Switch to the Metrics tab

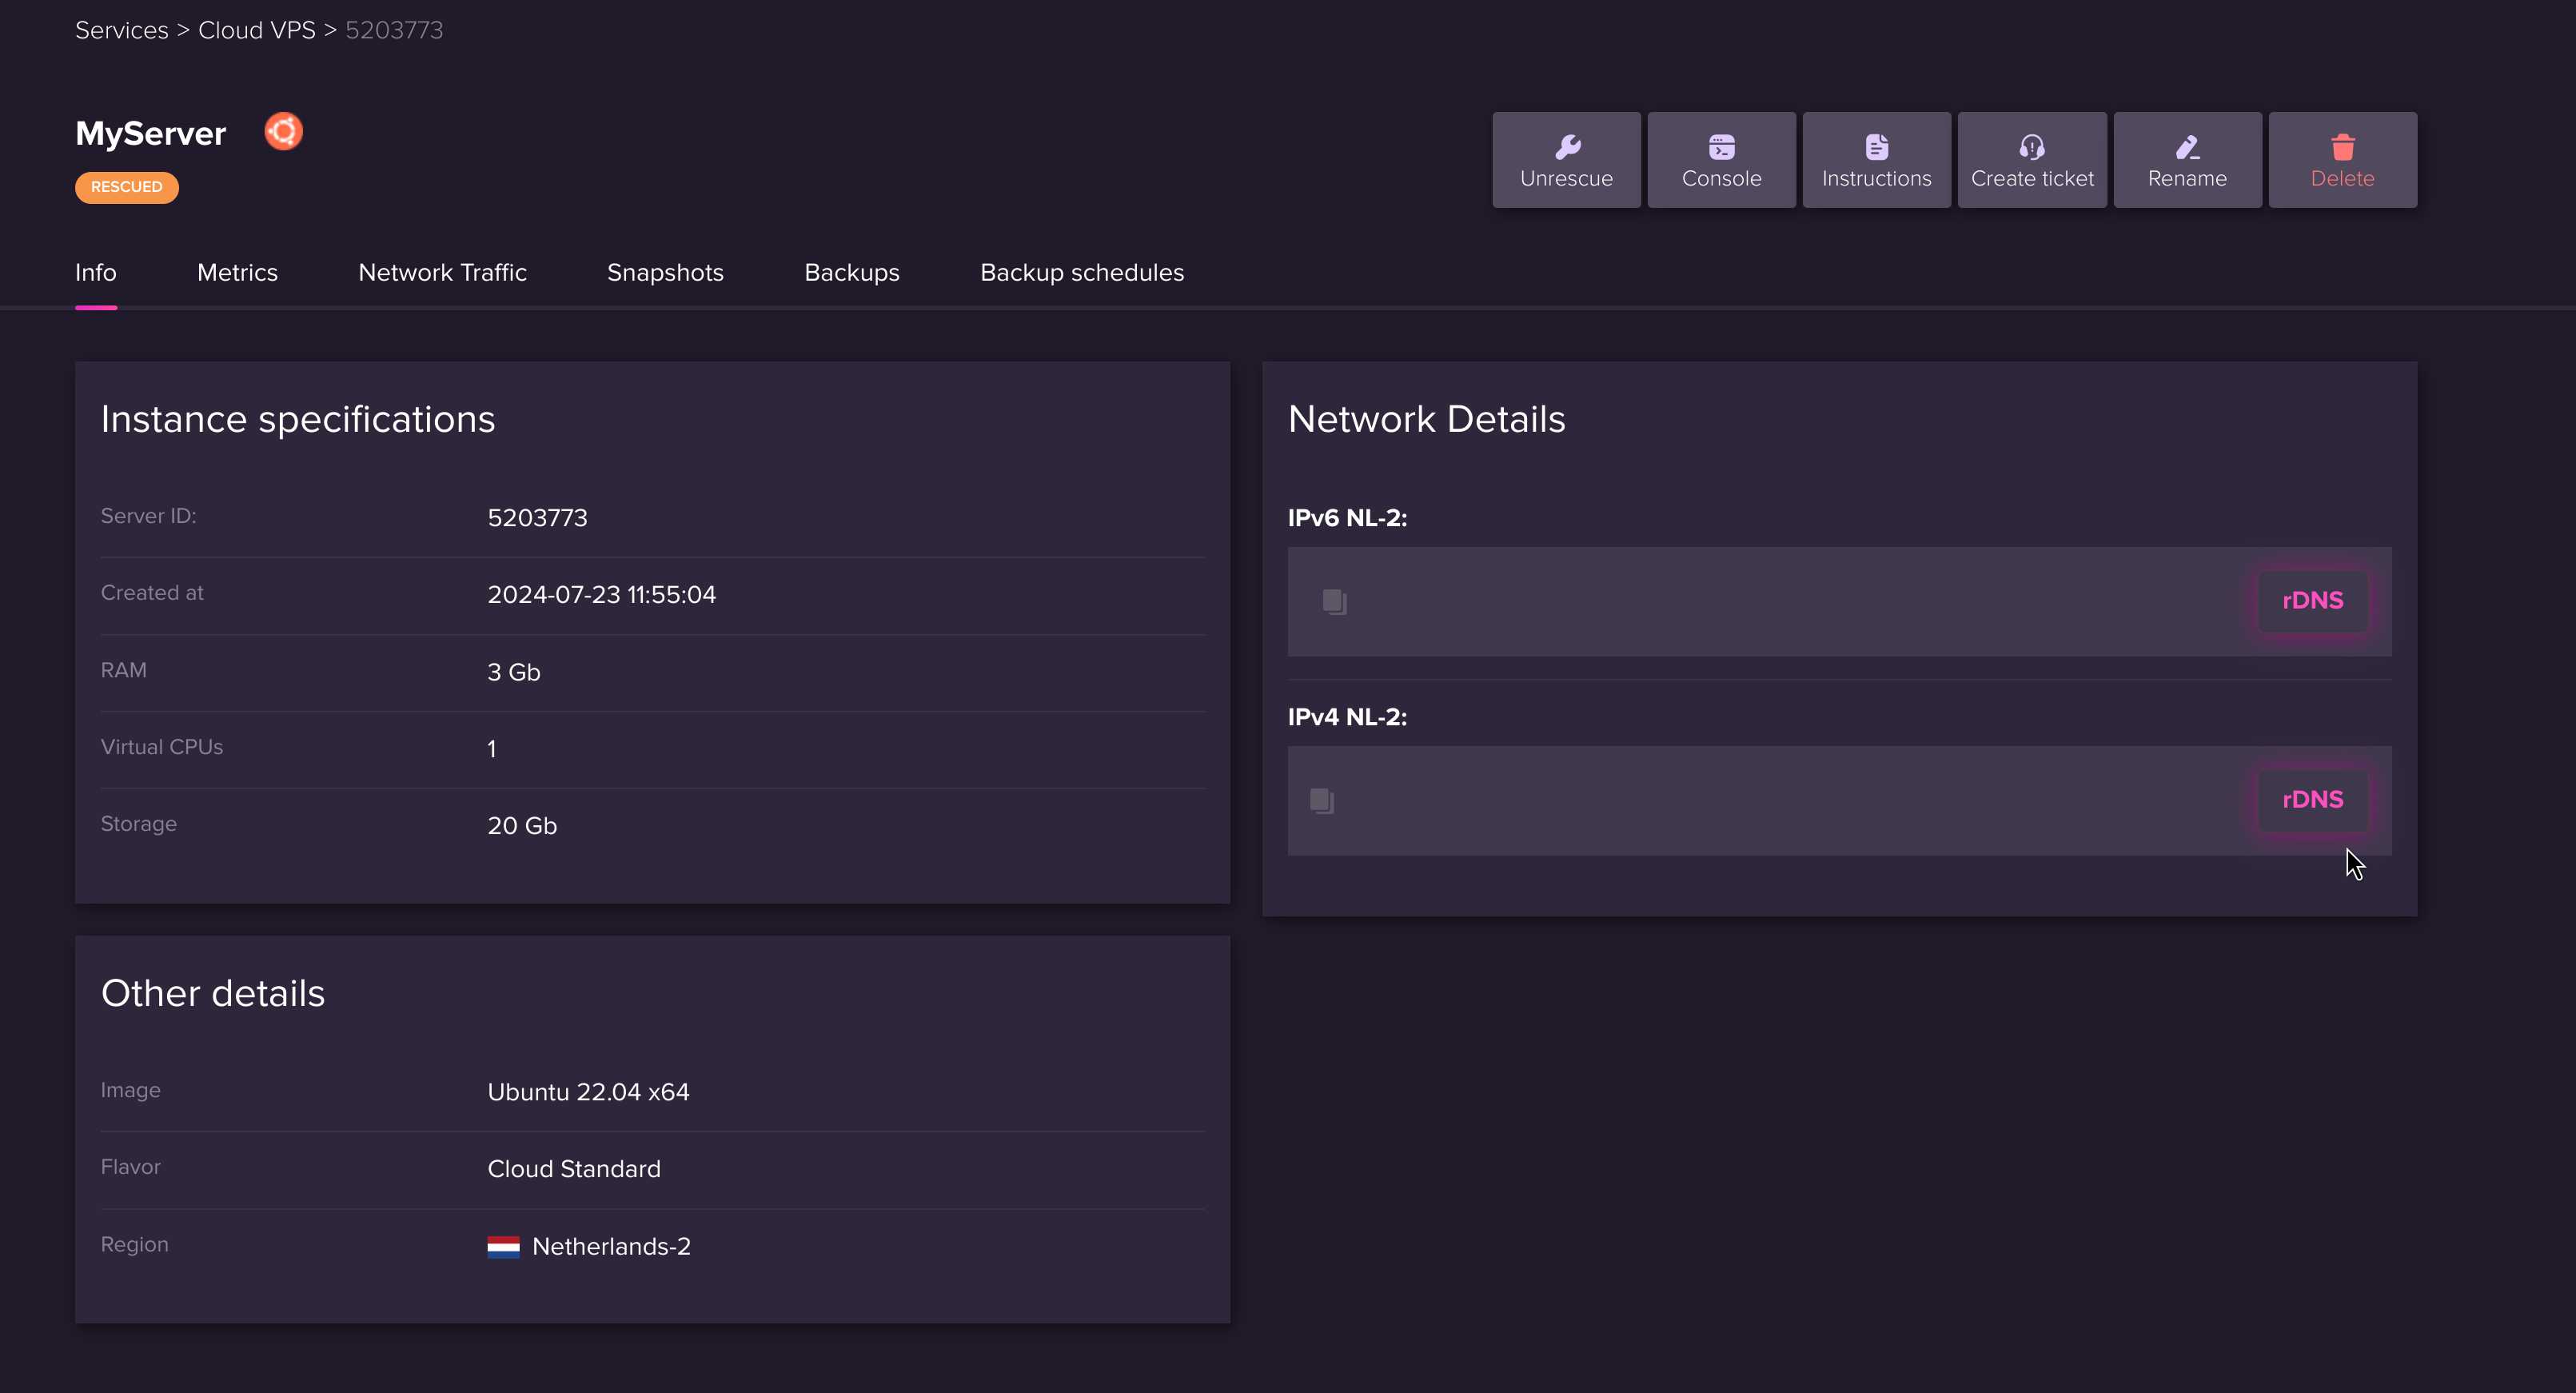237,271
